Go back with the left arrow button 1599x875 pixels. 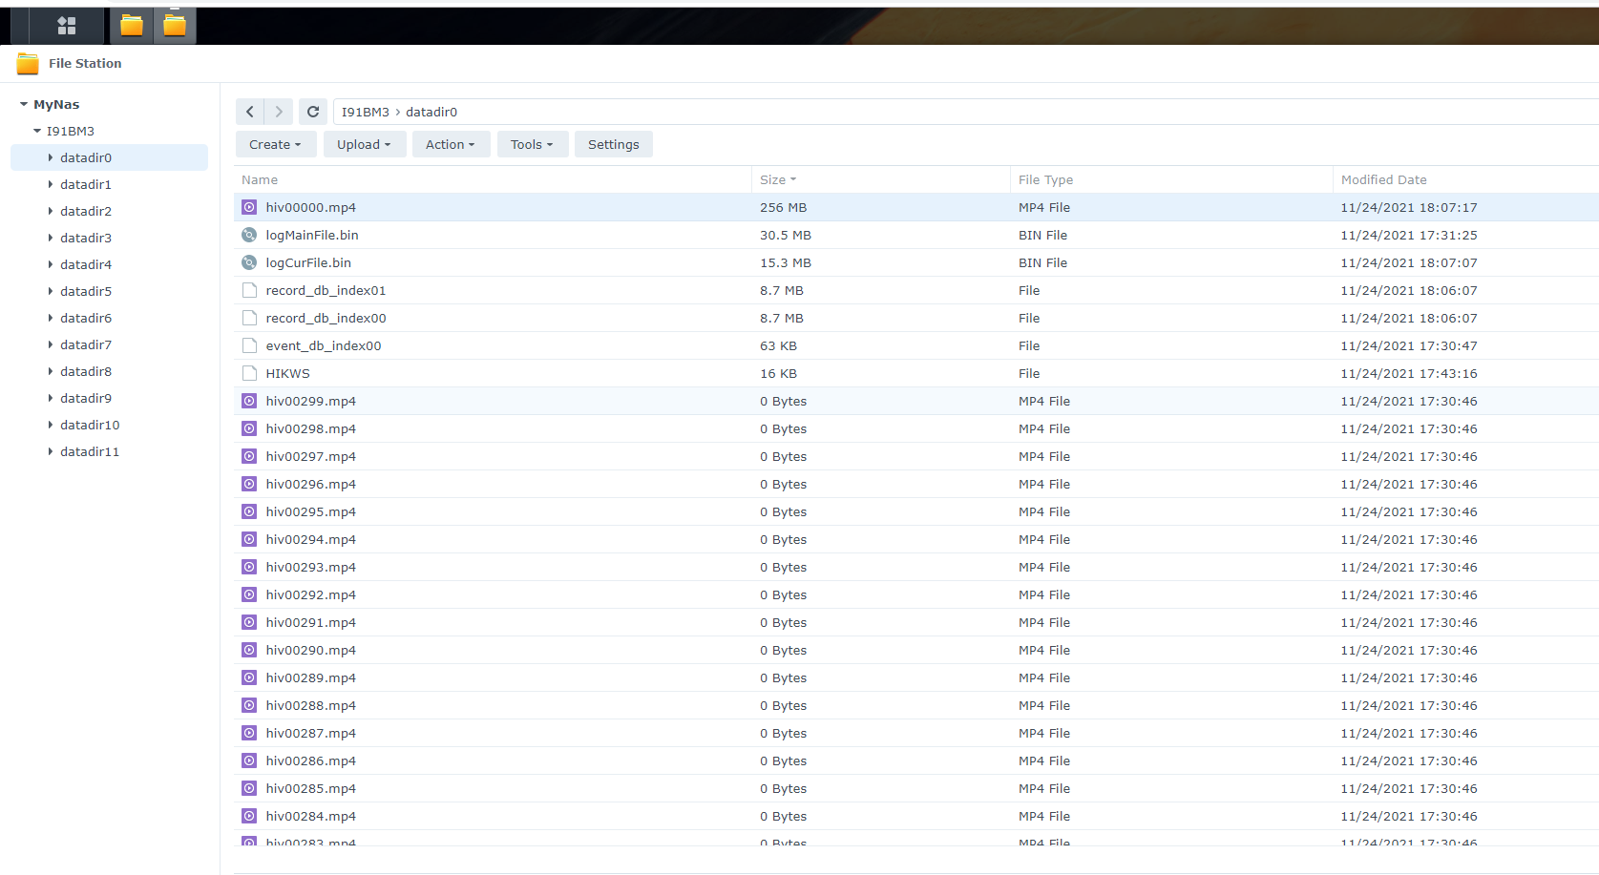coord(250,112)
